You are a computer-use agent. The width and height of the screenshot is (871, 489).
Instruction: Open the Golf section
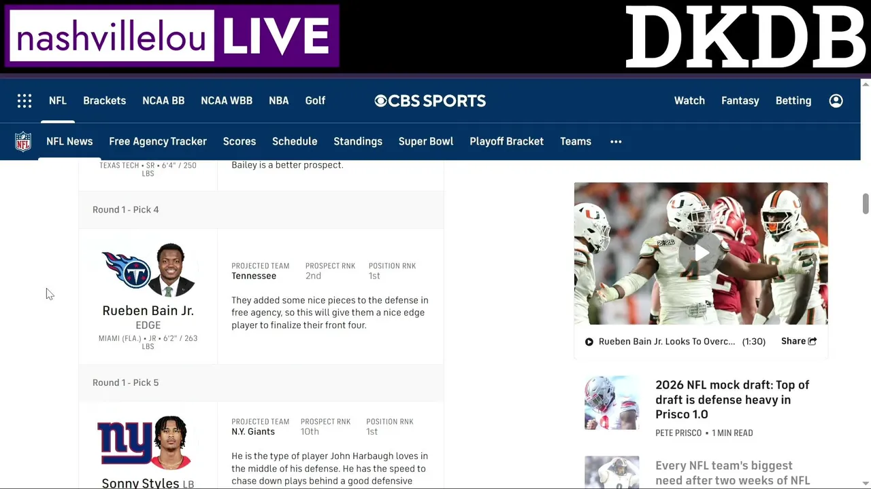point(315,101)
